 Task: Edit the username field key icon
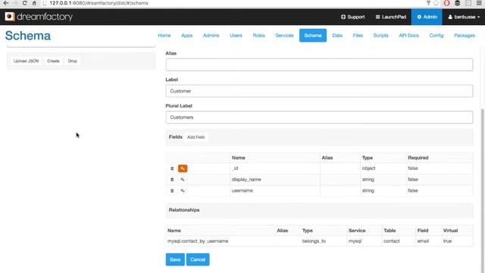(x=183, y=190)
